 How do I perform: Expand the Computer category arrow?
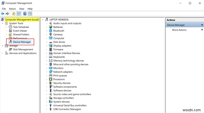(x=47, y=38)
